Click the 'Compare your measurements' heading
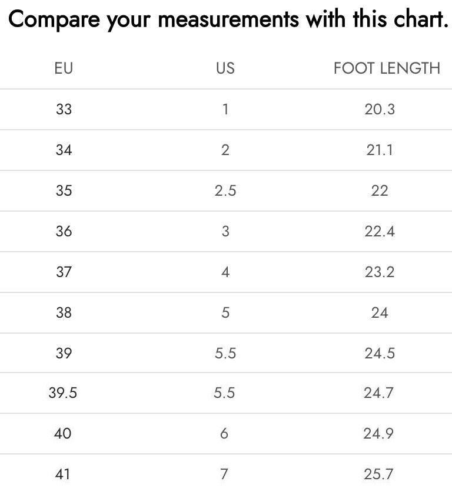Screen dimensions: 452x494 228,19
